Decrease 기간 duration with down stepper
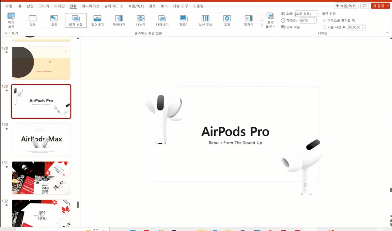The width and height of the screenshot is (392, 231). [x=314, y=22]
